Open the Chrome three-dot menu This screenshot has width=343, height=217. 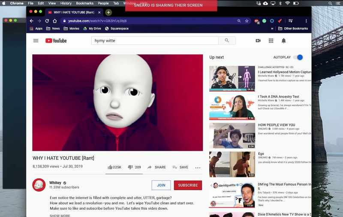coord(306,21)
